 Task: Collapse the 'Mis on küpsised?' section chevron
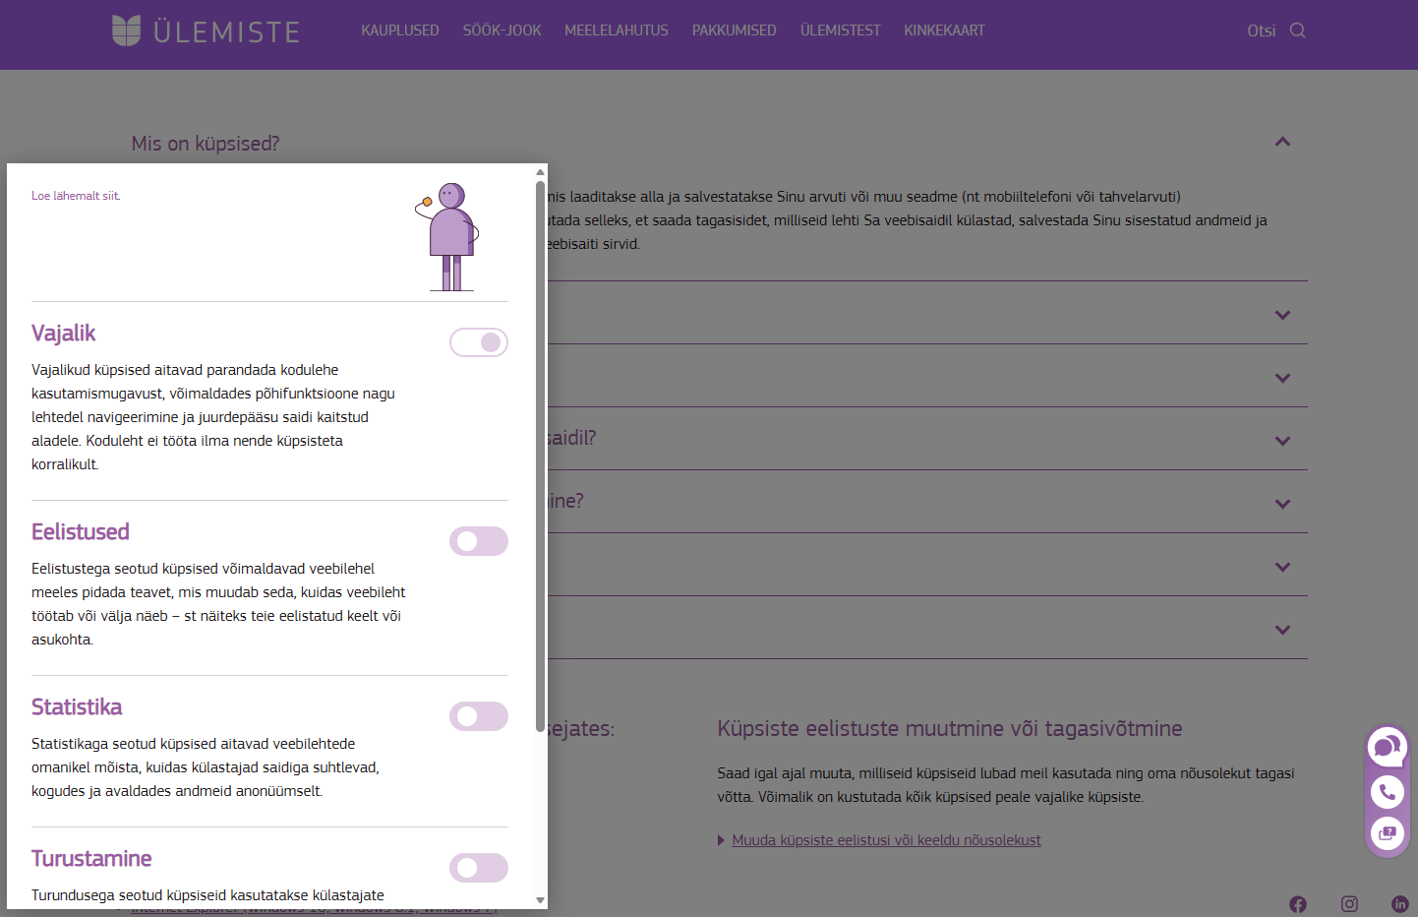(x=1282, y=142)
